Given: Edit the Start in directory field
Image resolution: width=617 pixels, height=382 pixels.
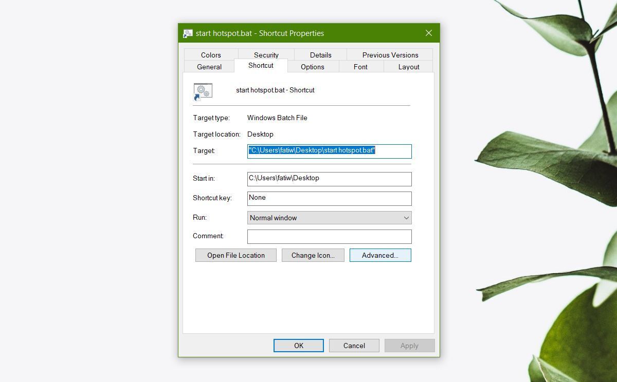Looking at the screenshot, I should [329, 179].
